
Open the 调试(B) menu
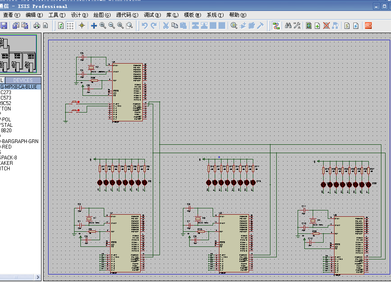[152, 15]
